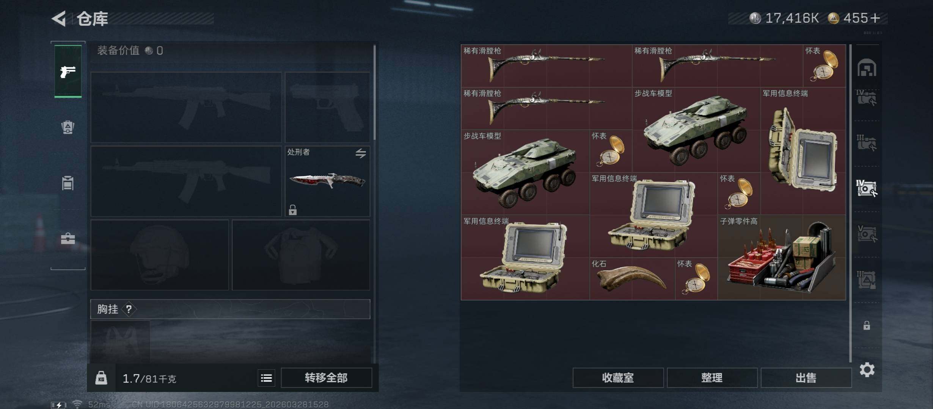Switch to the highlighted IV safe box tab
This screenshot has width=933, height=409.
tap(867, 188)
